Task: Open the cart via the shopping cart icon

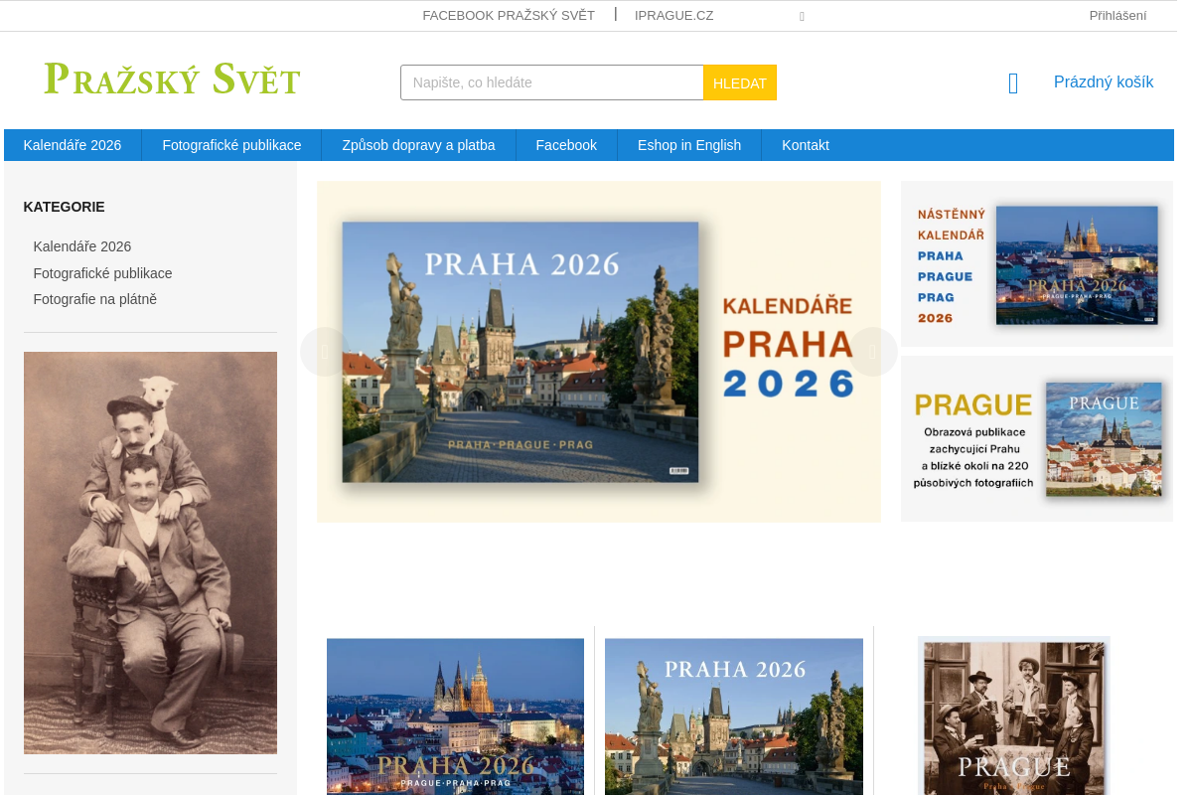Action: (x=1012, y=82)
